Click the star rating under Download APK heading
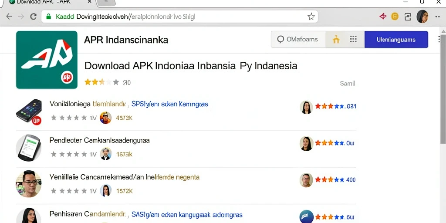The height and width of the screenshot is (223, 446). pos(102,82)
